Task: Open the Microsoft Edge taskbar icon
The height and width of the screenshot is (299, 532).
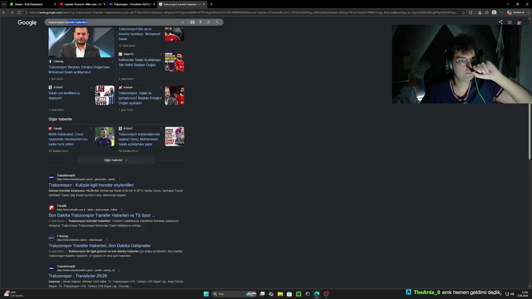Action: point(317,294)
